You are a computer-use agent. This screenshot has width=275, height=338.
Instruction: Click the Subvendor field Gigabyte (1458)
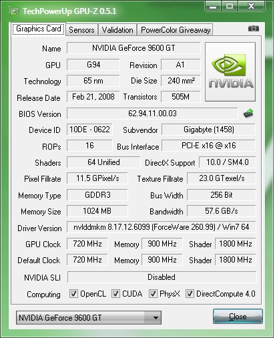[208, 130]
